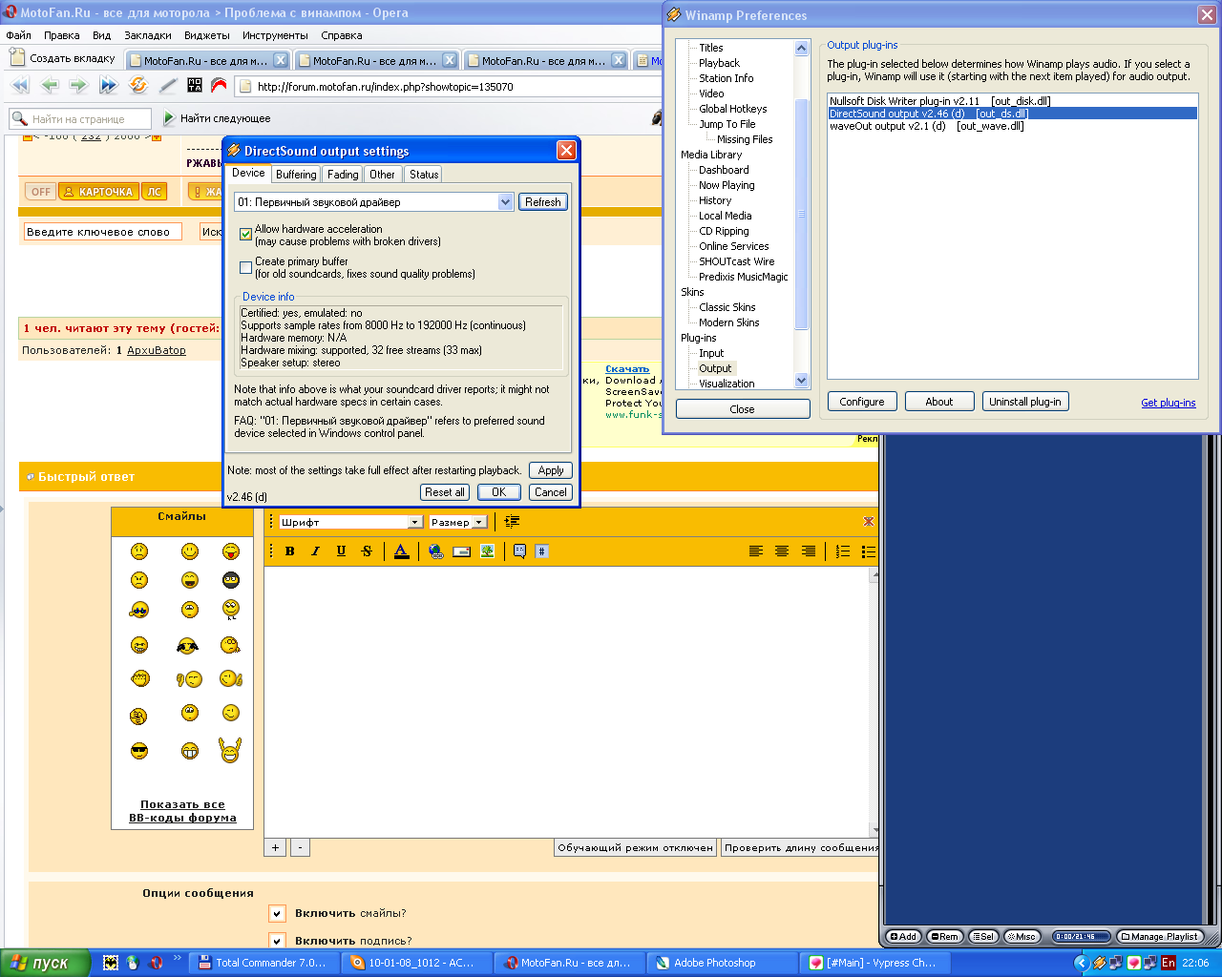Toggle Allow hardware acceleration checkbox
The height and width of the screenshot is (977, 1222).
click(x=245, y=234)
